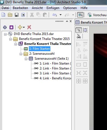Open the Datei menu

[x=5, y=8]
